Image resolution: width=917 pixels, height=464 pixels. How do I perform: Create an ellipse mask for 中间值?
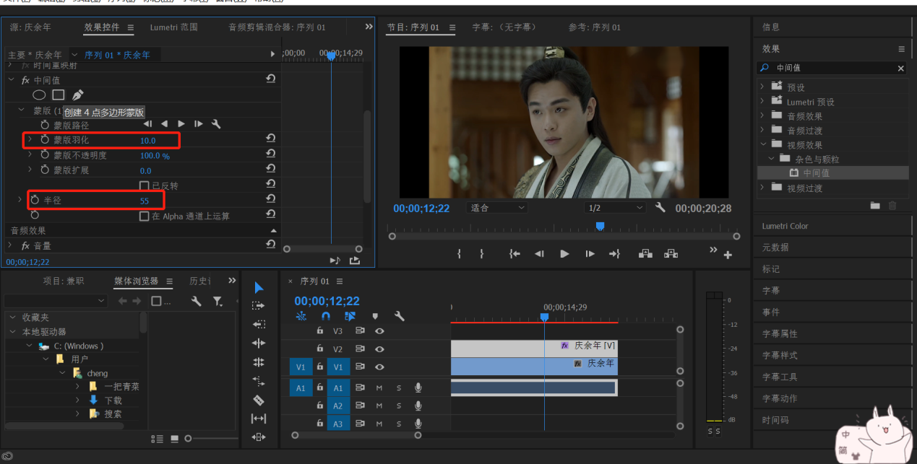(39, 95)
